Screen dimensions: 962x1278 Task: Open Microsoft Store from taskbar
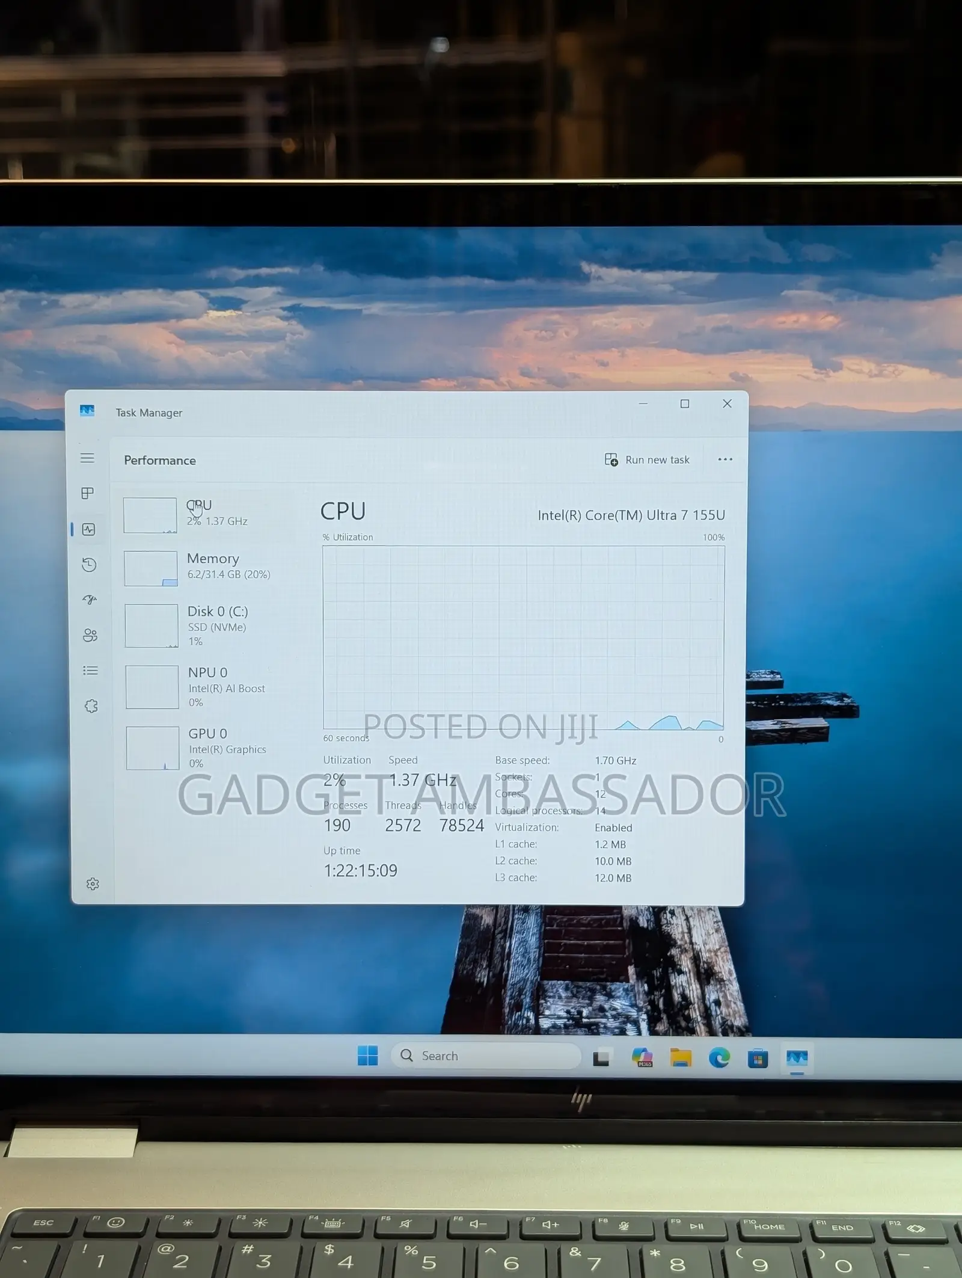tap(758, 1058)
